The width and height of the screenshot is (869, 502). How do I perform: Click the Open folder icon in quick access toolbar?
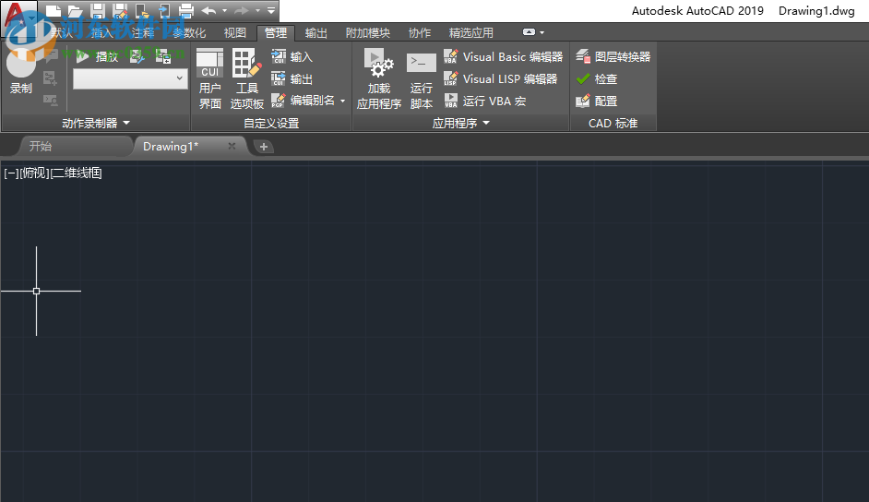click(x=75, y=11)
